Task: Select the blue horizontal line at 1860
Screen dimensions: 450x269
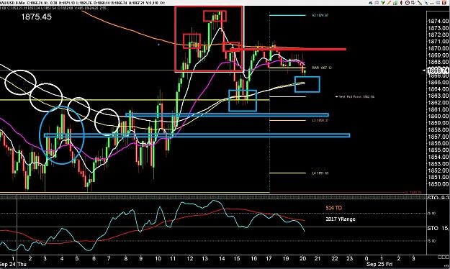Action: click(227, 115)
